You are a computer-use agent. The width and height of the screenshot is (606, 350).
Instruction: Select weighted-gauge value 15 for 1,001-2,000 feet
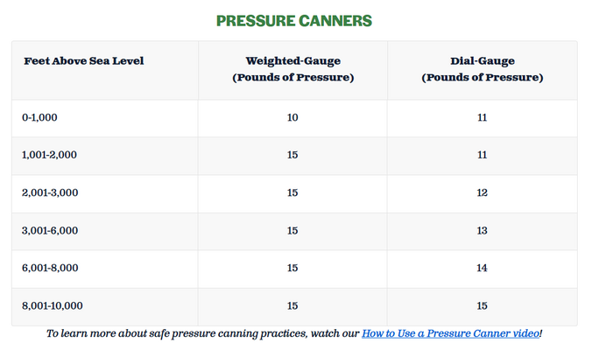point(292,155)
